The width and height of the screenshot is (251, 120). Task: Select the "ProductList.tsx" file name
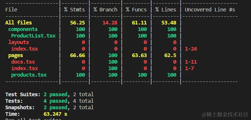pyautogui.click(x=33, y=36)
